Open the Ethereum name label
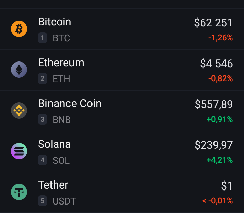The height and width of the screenshot is (213, 244). click(61, 63)
